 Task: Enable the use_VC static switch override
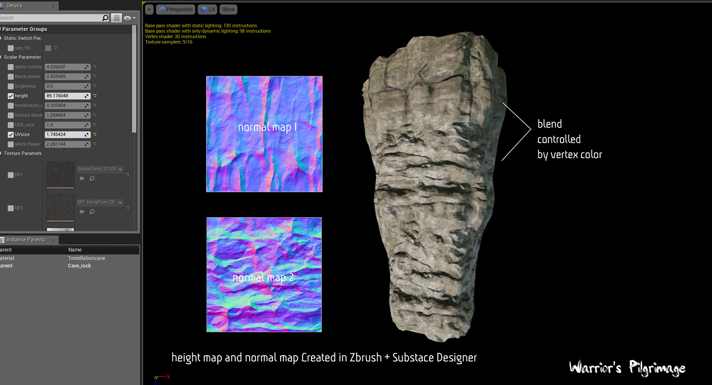(x=11, y=48)
